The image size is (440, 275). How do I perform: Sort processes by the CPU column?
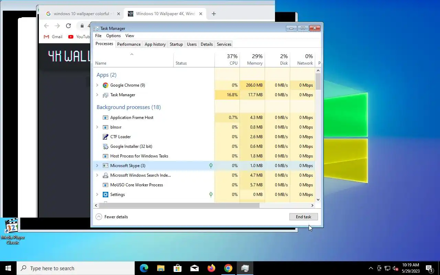227,59
